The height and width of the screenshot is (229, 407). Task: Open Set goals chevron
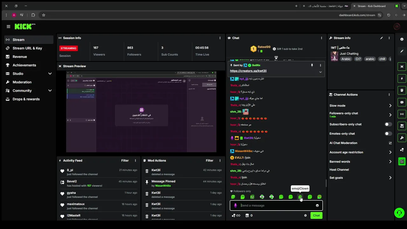[x=390, y=178]
